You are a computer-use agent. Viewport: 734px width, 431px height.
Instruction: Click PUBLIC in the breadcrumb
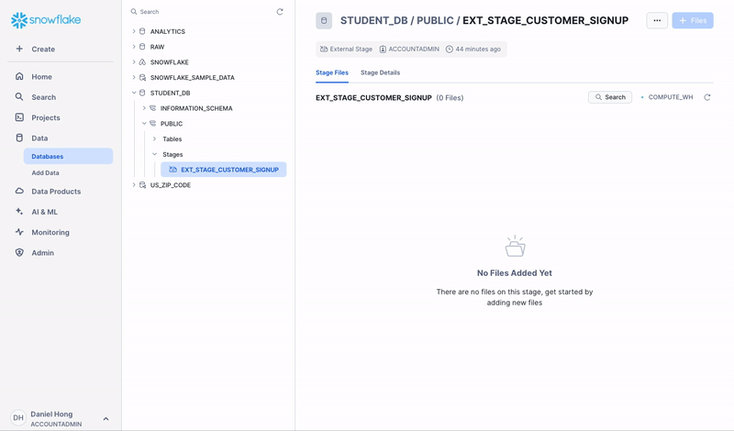(435, 20)
